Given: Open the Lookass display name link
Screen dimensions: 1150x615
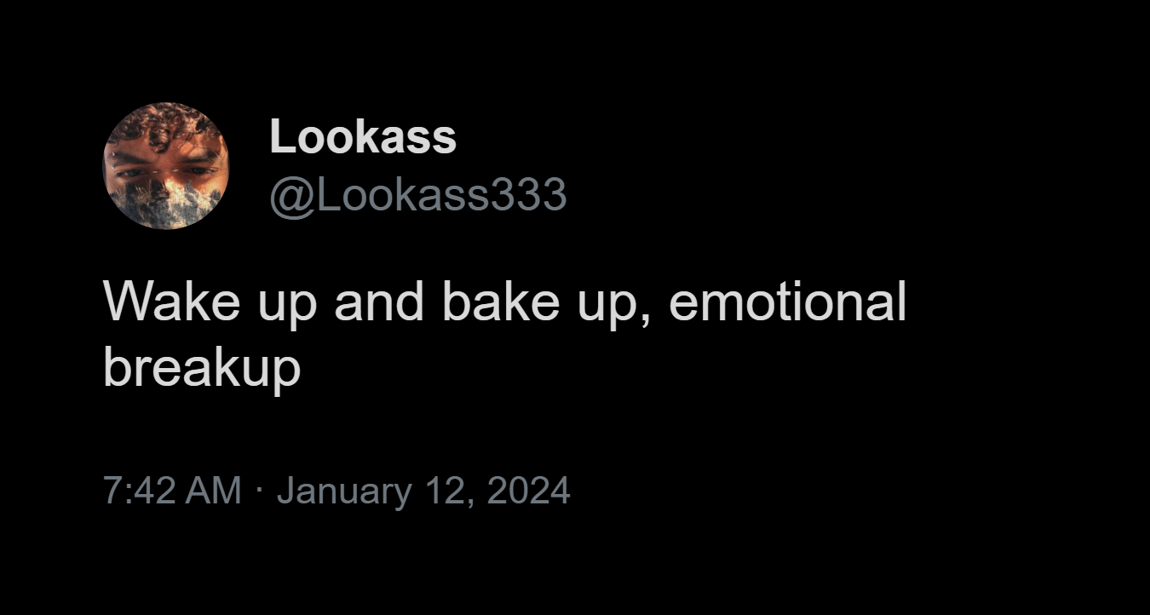Looking at the screenshot, I should [363, 137].
